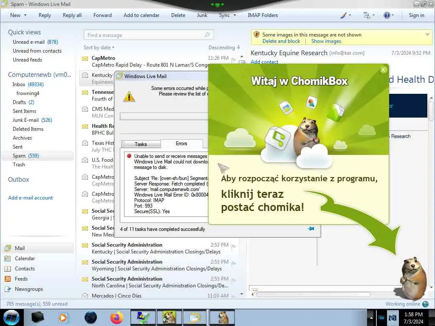Open IMAP Folders from the toolbar

pos(263,15)
